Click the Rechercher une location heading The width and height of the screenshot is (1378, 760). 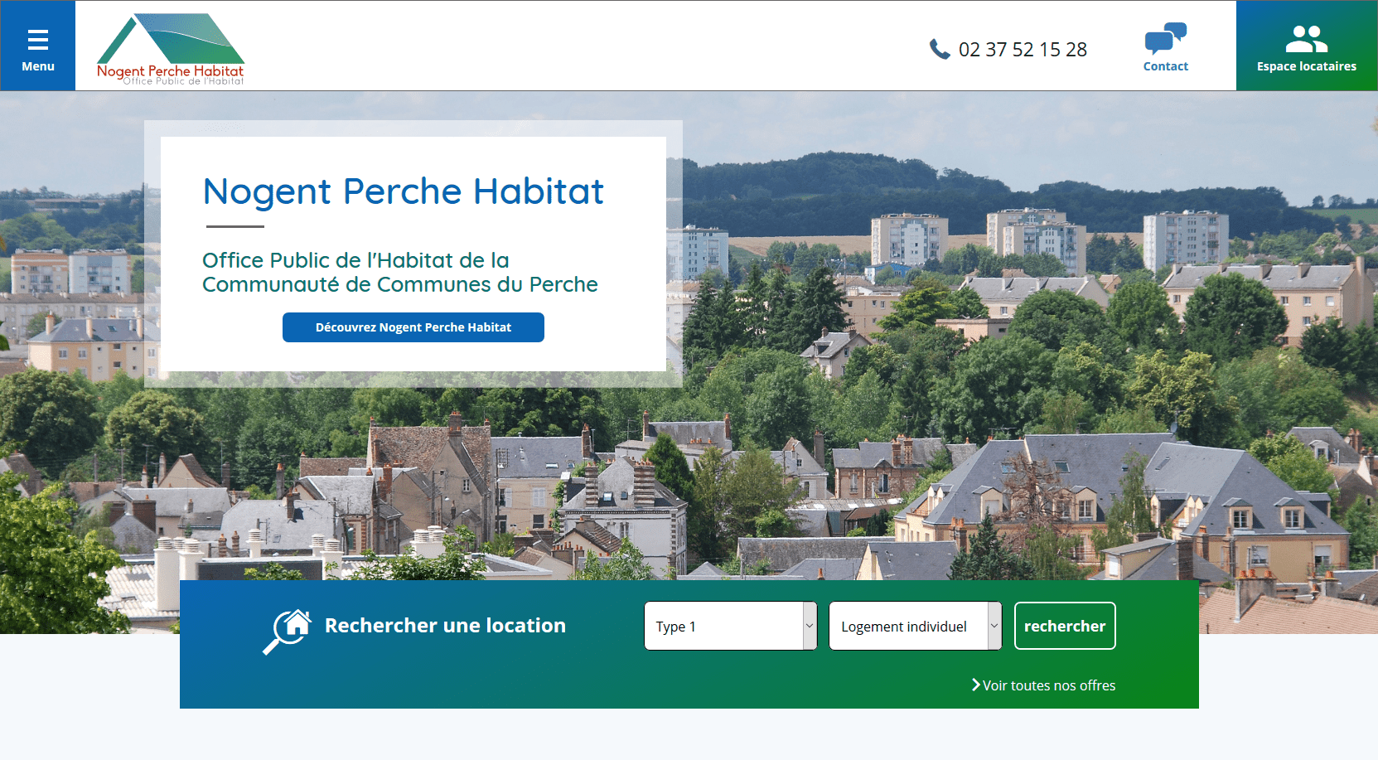coord(445,626)
